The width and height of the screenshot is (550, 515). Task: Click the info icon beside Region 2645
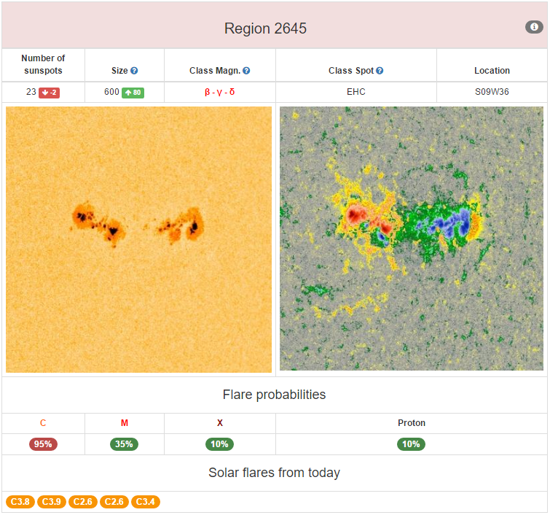click(x=534, y=27)
